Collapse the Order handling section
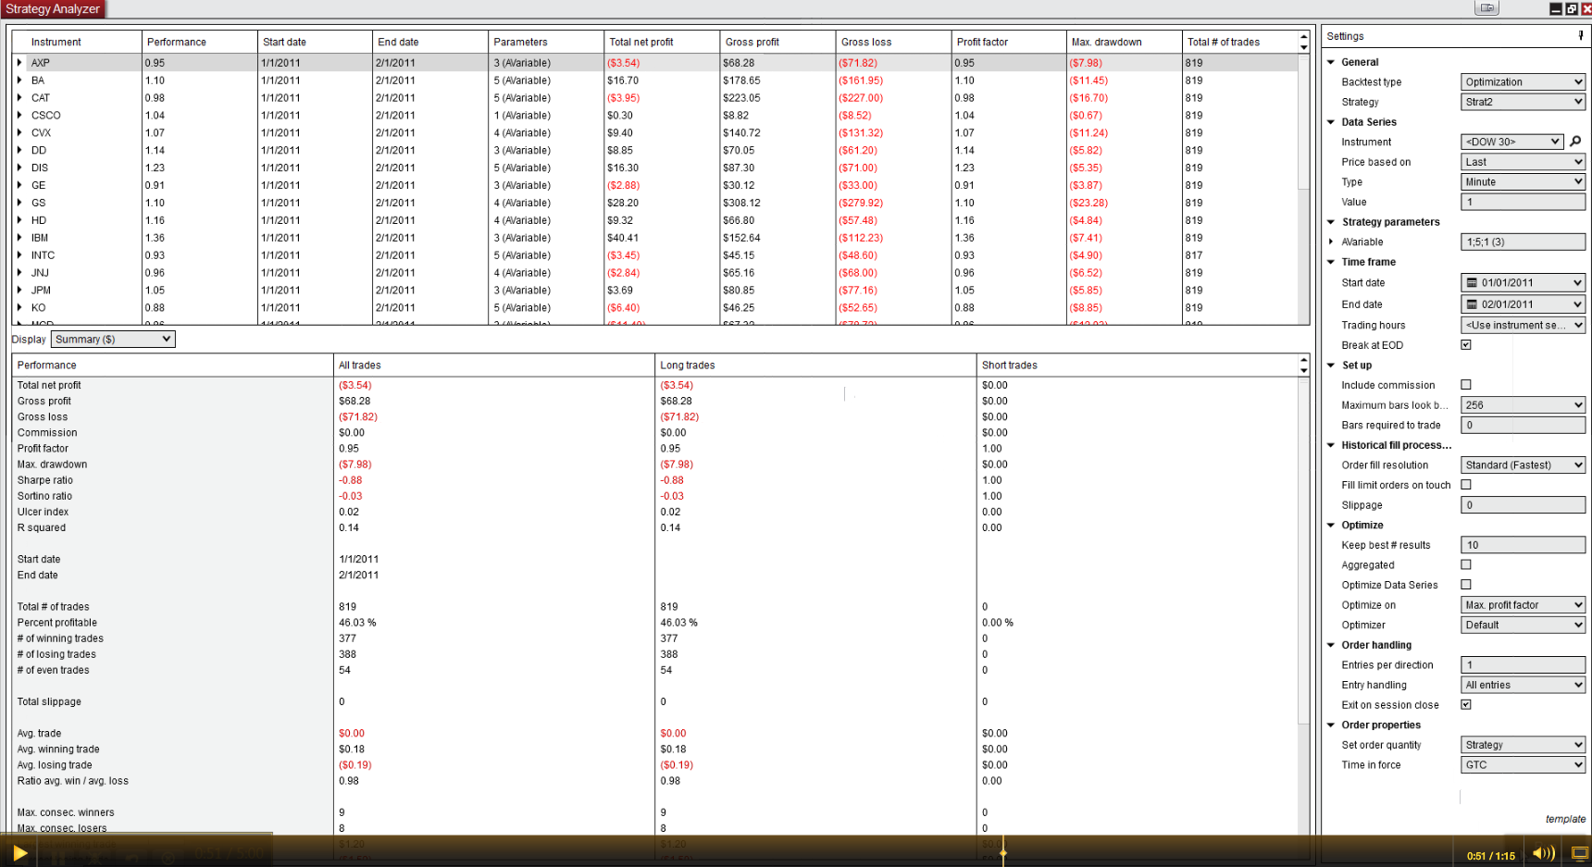1592x867 pixels. tap(1331, 645)
